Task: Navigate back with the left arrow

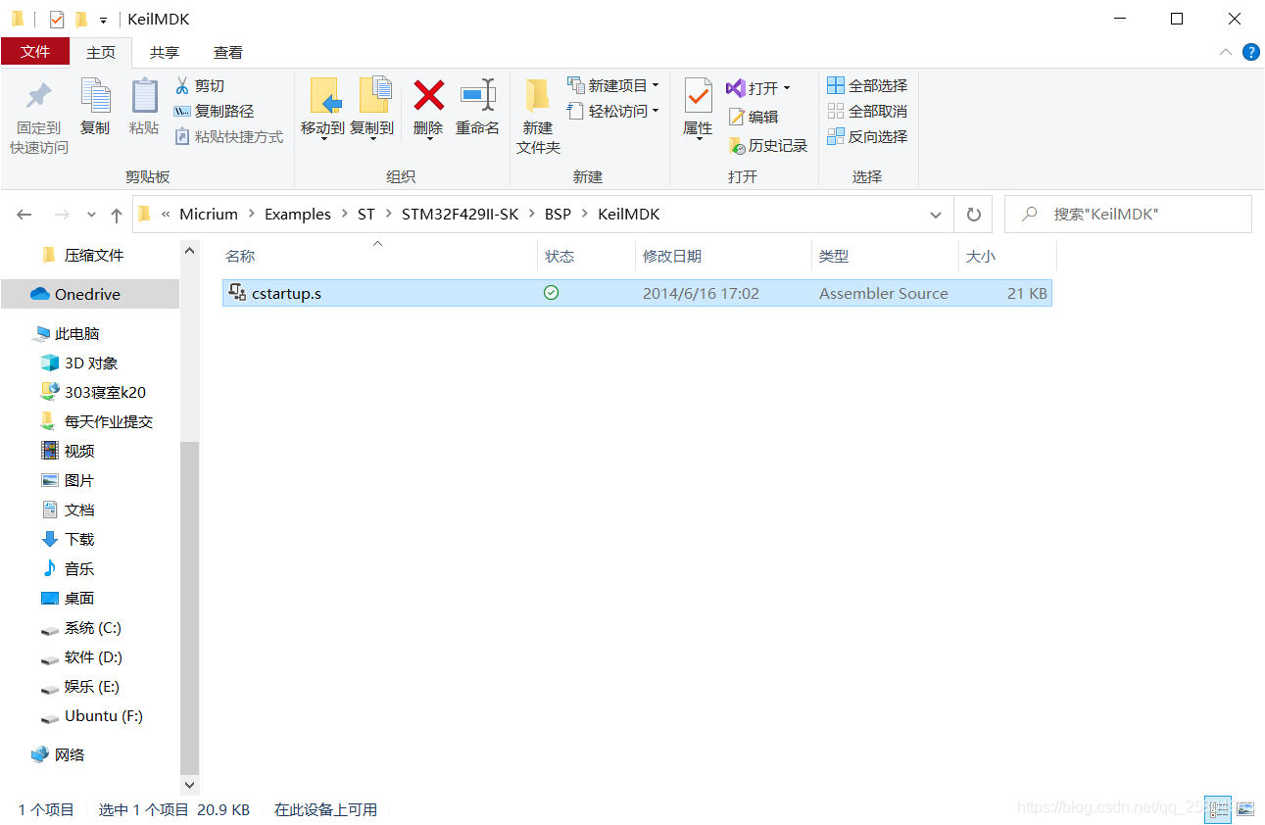Action: tap(24, 215)
